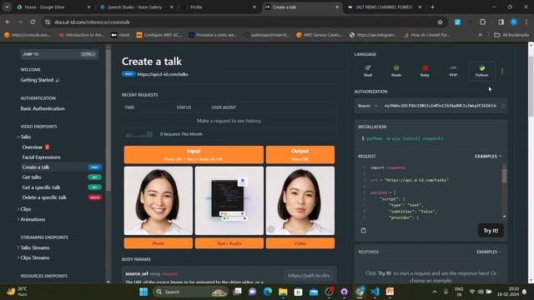Switch to the 24/7 News Channel tab
Image resolution: width=534 pixels, height=300 pixels.
click(385, 7)
